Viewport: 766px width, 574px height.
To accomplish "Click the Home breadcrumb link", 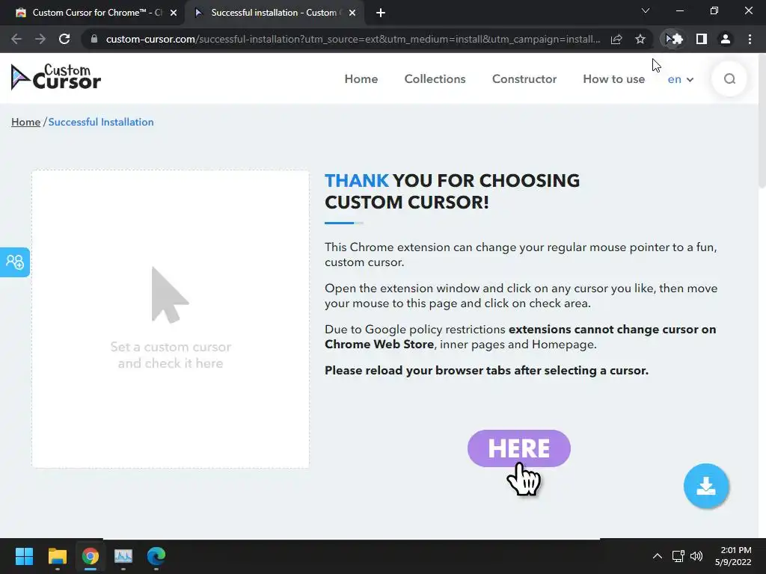I will (26, 122).
